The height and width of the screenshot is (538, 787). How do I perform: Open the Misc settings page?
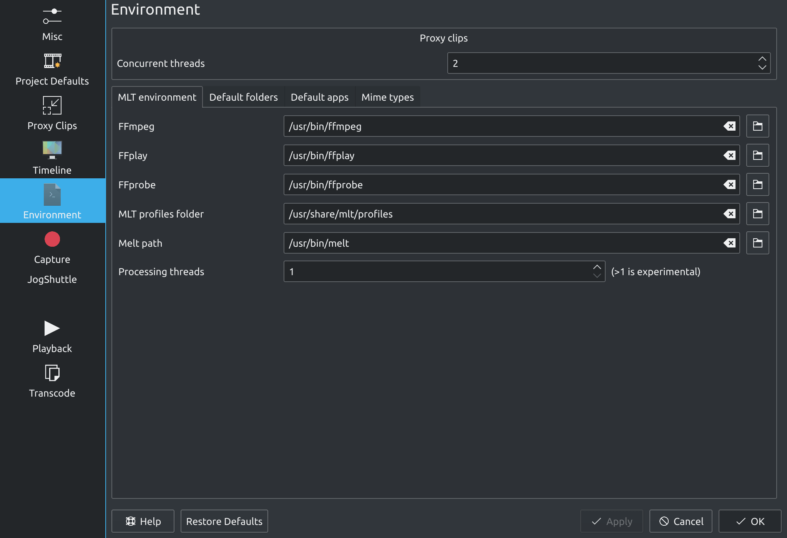click(x=52, y=25)
